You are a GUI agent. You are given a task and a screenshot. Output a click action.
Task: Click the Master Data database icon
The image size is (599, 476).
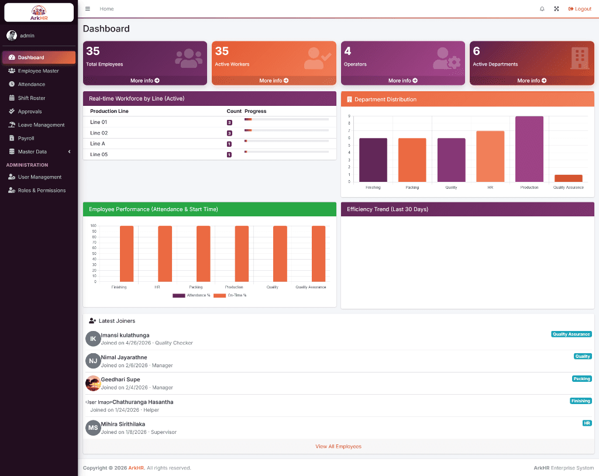pyautogui.click(x=12, y=151)
